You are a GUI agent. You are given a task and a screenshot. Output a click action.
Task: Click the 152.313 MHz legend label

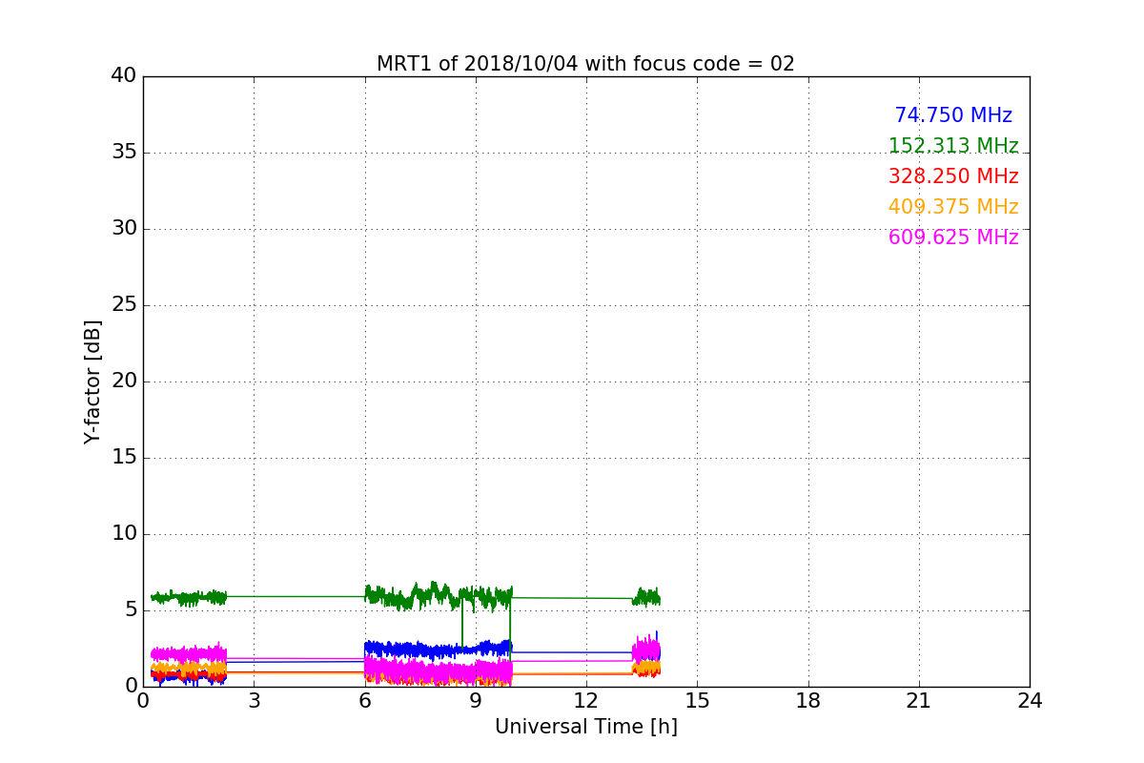(x=953, y=146)
